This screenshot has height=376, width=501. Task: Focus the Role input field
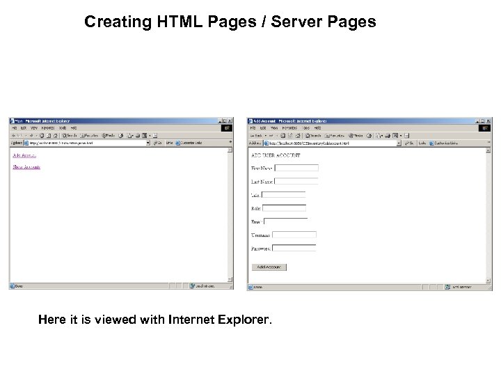coord(284,208)
